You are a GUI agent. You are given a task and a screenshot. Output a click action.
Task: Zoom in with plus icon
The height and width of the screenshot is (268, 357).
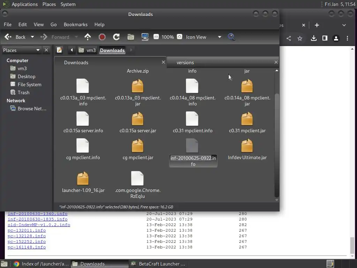click(180, 37)
